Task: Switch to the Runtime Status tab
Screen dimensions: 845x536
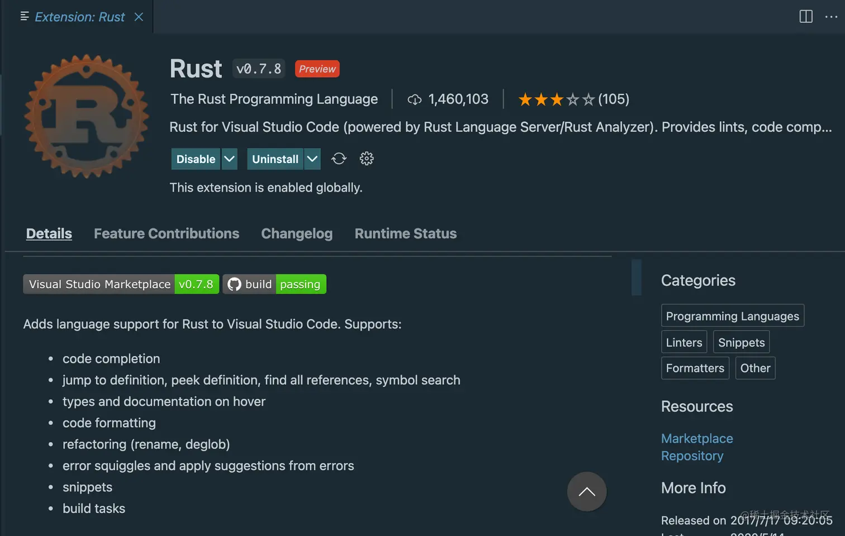Action: click(406, 233)
